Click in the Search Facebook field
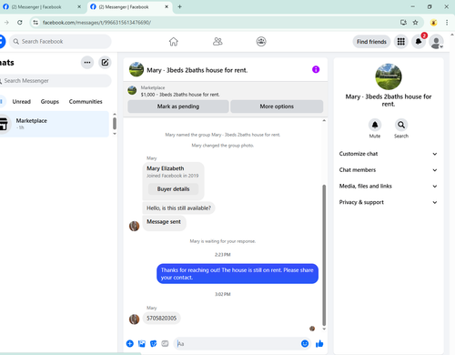Image resolution: width=455 pixels, height=355 pixels. click(61, 42)
